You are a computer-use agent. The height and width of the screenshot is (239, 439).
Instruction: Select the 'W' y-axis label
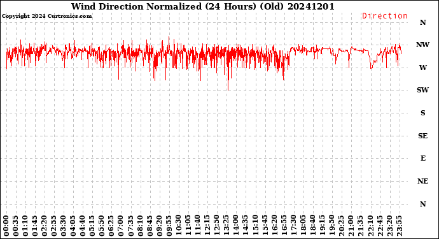point(422,68)
